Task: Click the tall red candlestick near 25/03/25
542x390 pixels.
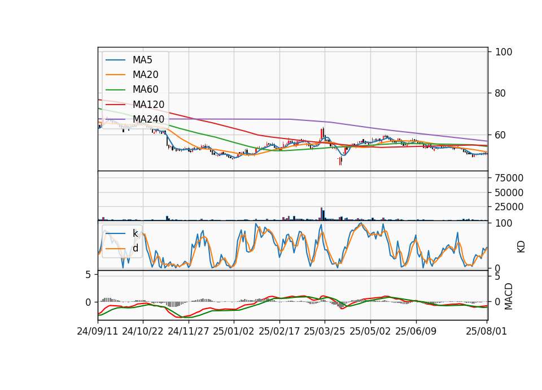Action: click(x=321, y=133)
